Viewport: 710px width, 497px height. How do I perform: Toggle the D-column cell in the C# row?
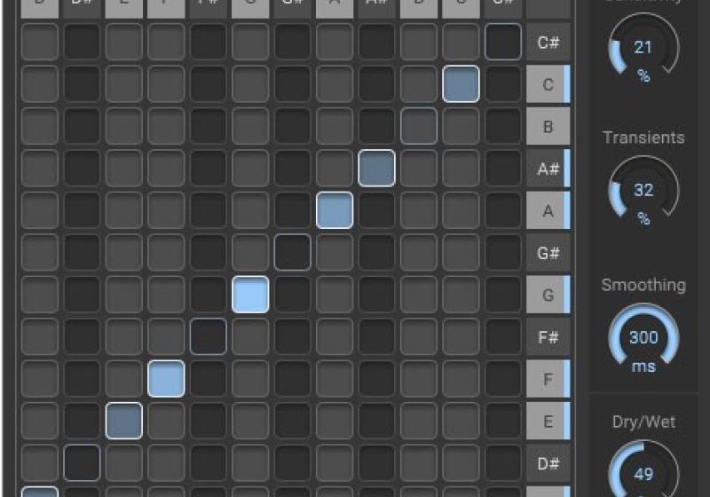click(40, 42)
